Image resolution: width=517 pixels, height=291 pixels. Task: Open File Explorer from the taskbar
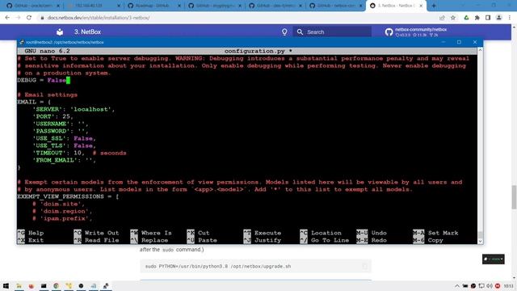19,285
